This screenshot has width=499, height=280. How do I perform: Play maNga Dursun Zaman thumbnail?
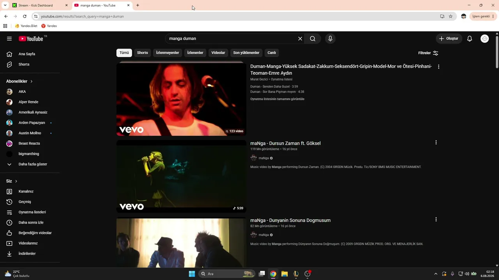click(181, 177)
